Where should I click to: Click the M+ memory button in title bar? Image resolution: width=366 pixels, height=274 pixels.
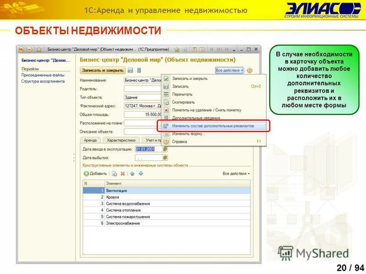[x=220, y=49]
